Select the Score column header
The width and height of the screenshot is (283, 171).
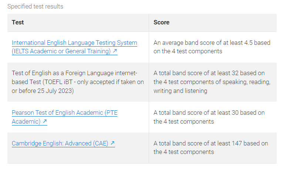coord(161,23)
